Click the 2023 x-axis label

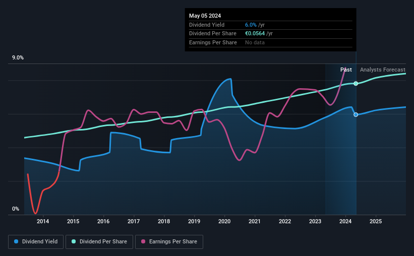point(315,221)
